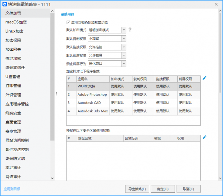This screenshot has height=196, width=223.
Task: Click the vertical dots splitter handle
Action: [57, 94]
